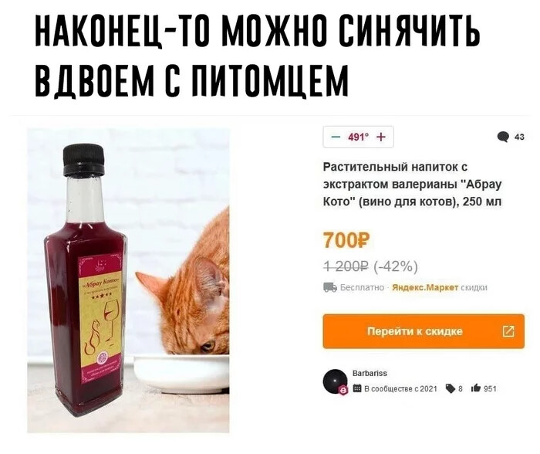This screenshot has width=540, height=454.
Task: Click the Бесплатно delivery label
Action: pos(362,287)
